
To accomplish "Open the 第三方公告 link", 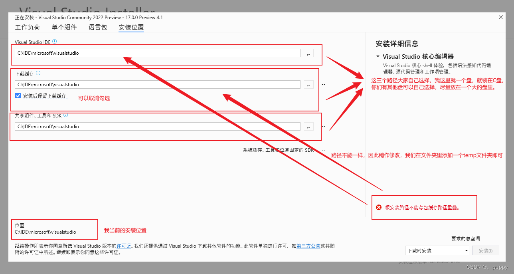I will click(308, 246).
